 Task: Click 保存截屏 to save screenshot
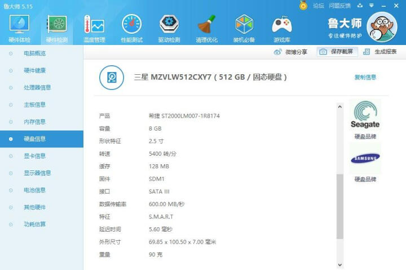point(337,52)
